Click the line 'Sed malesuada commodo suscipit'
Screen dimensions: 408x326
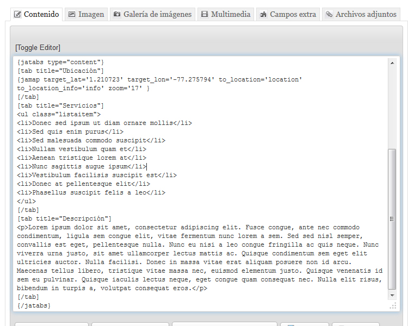coord(91,141)
